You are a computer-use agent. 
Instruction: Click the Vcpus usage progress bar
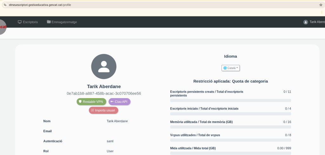point(230,140)
